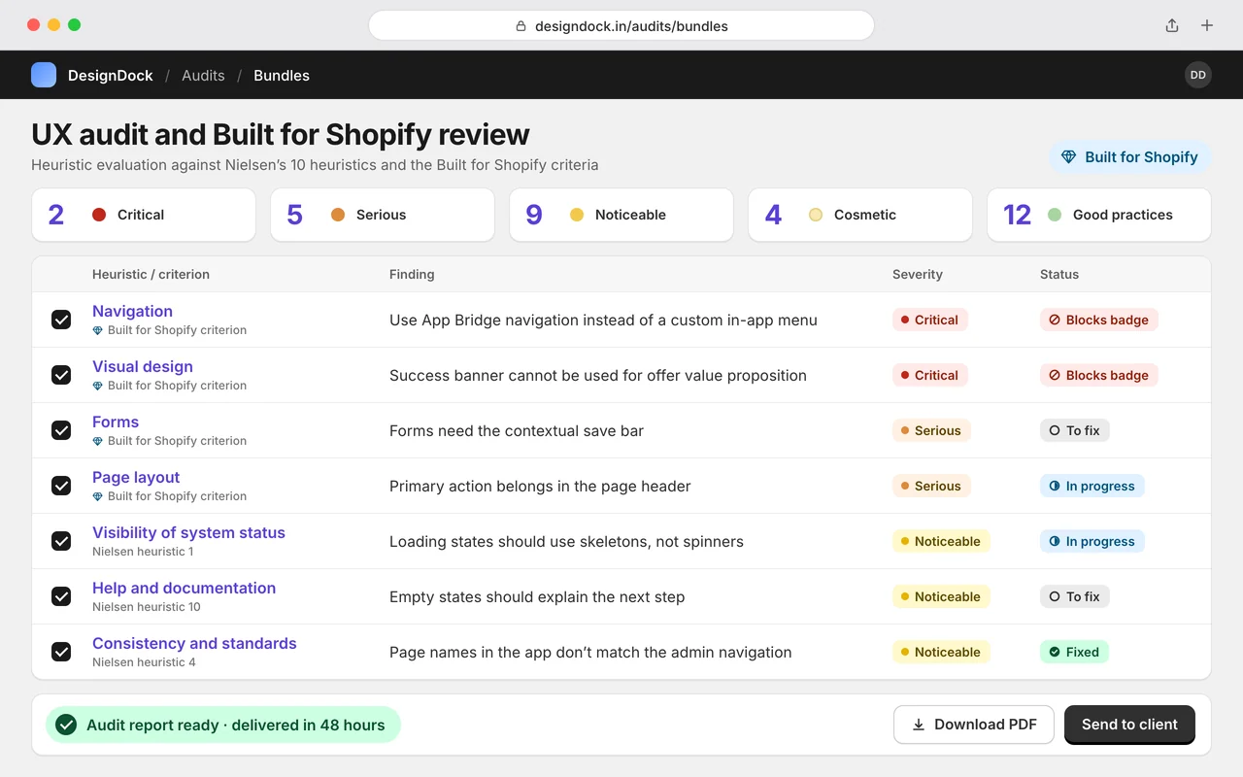The image size is (1243, 777).
Task: Click the blocked icon in Visual design status
Action: click(1055, 375)
